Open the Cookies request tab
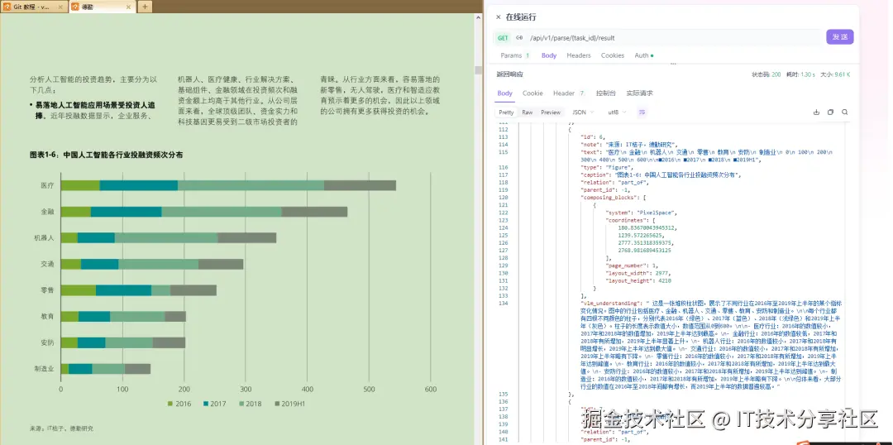893x445 pixels. (x=613, y=56)
